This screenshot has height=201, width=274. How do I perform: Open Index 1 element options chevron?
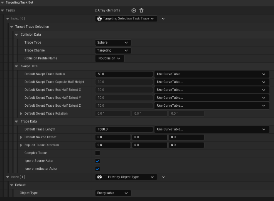click(x=163, y=177)
